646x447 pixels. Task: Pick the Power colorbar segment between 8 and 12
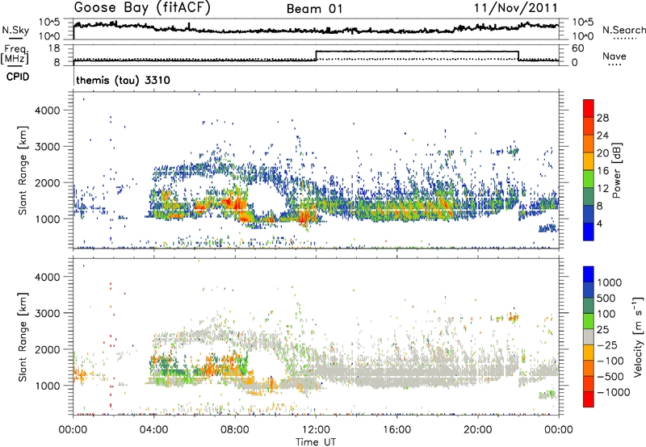click(589, 196)
